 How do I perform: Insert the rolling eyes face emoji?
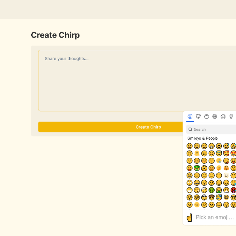(189, 183)
